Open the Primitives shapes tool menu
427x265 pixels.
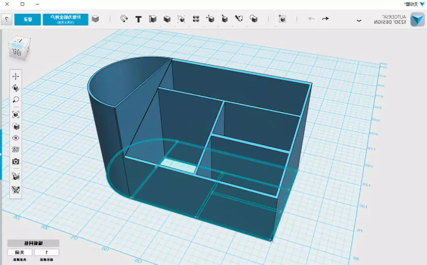coord(253,19)
